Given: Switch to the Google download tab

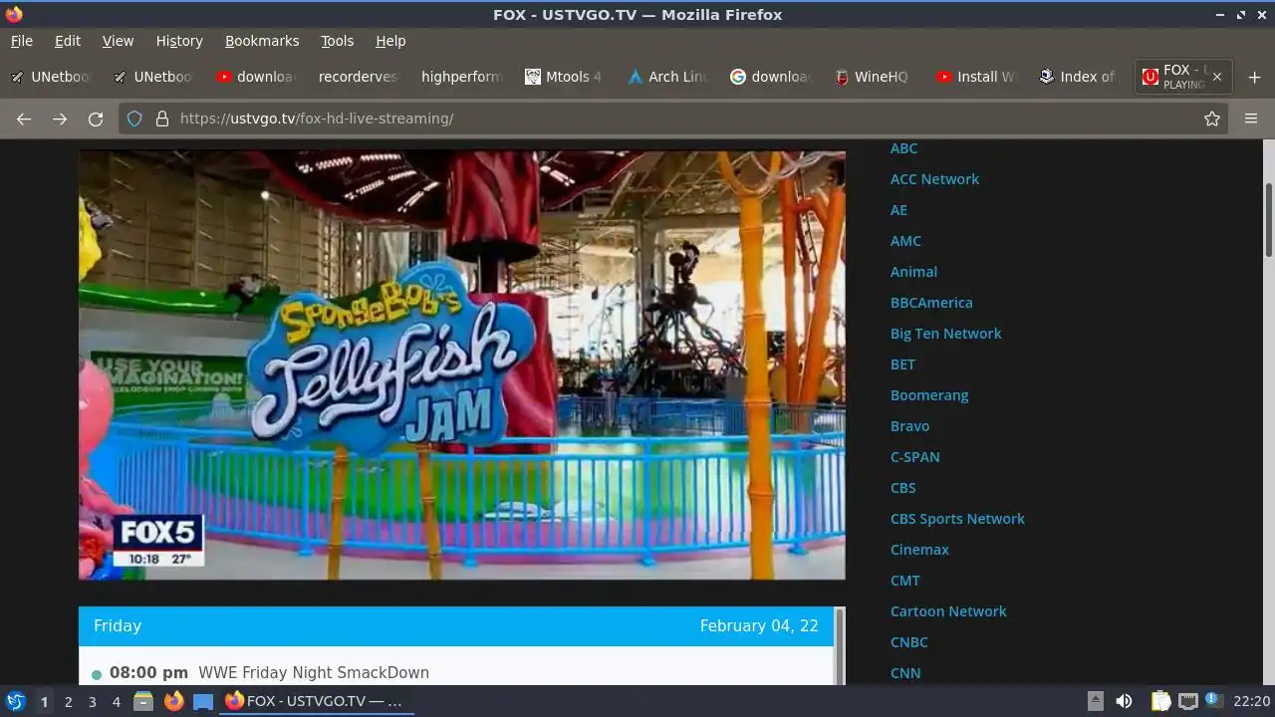Looking at the screenshot, I should (x=770, y=77).
